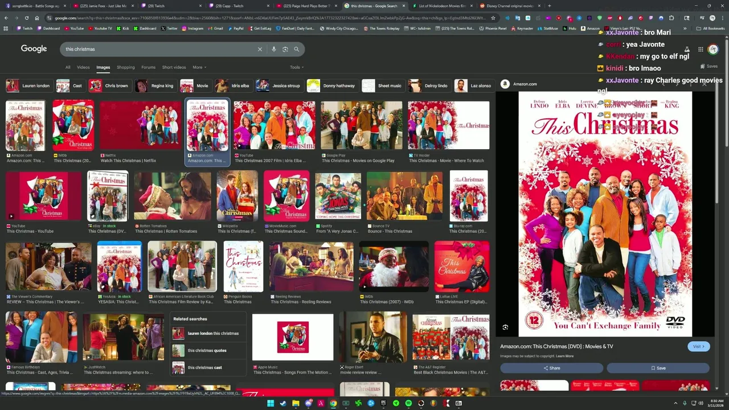The height and width of the screenshot is (410, 729).
Task: Clear the search box with the X icon
Action: coord(260,49)
